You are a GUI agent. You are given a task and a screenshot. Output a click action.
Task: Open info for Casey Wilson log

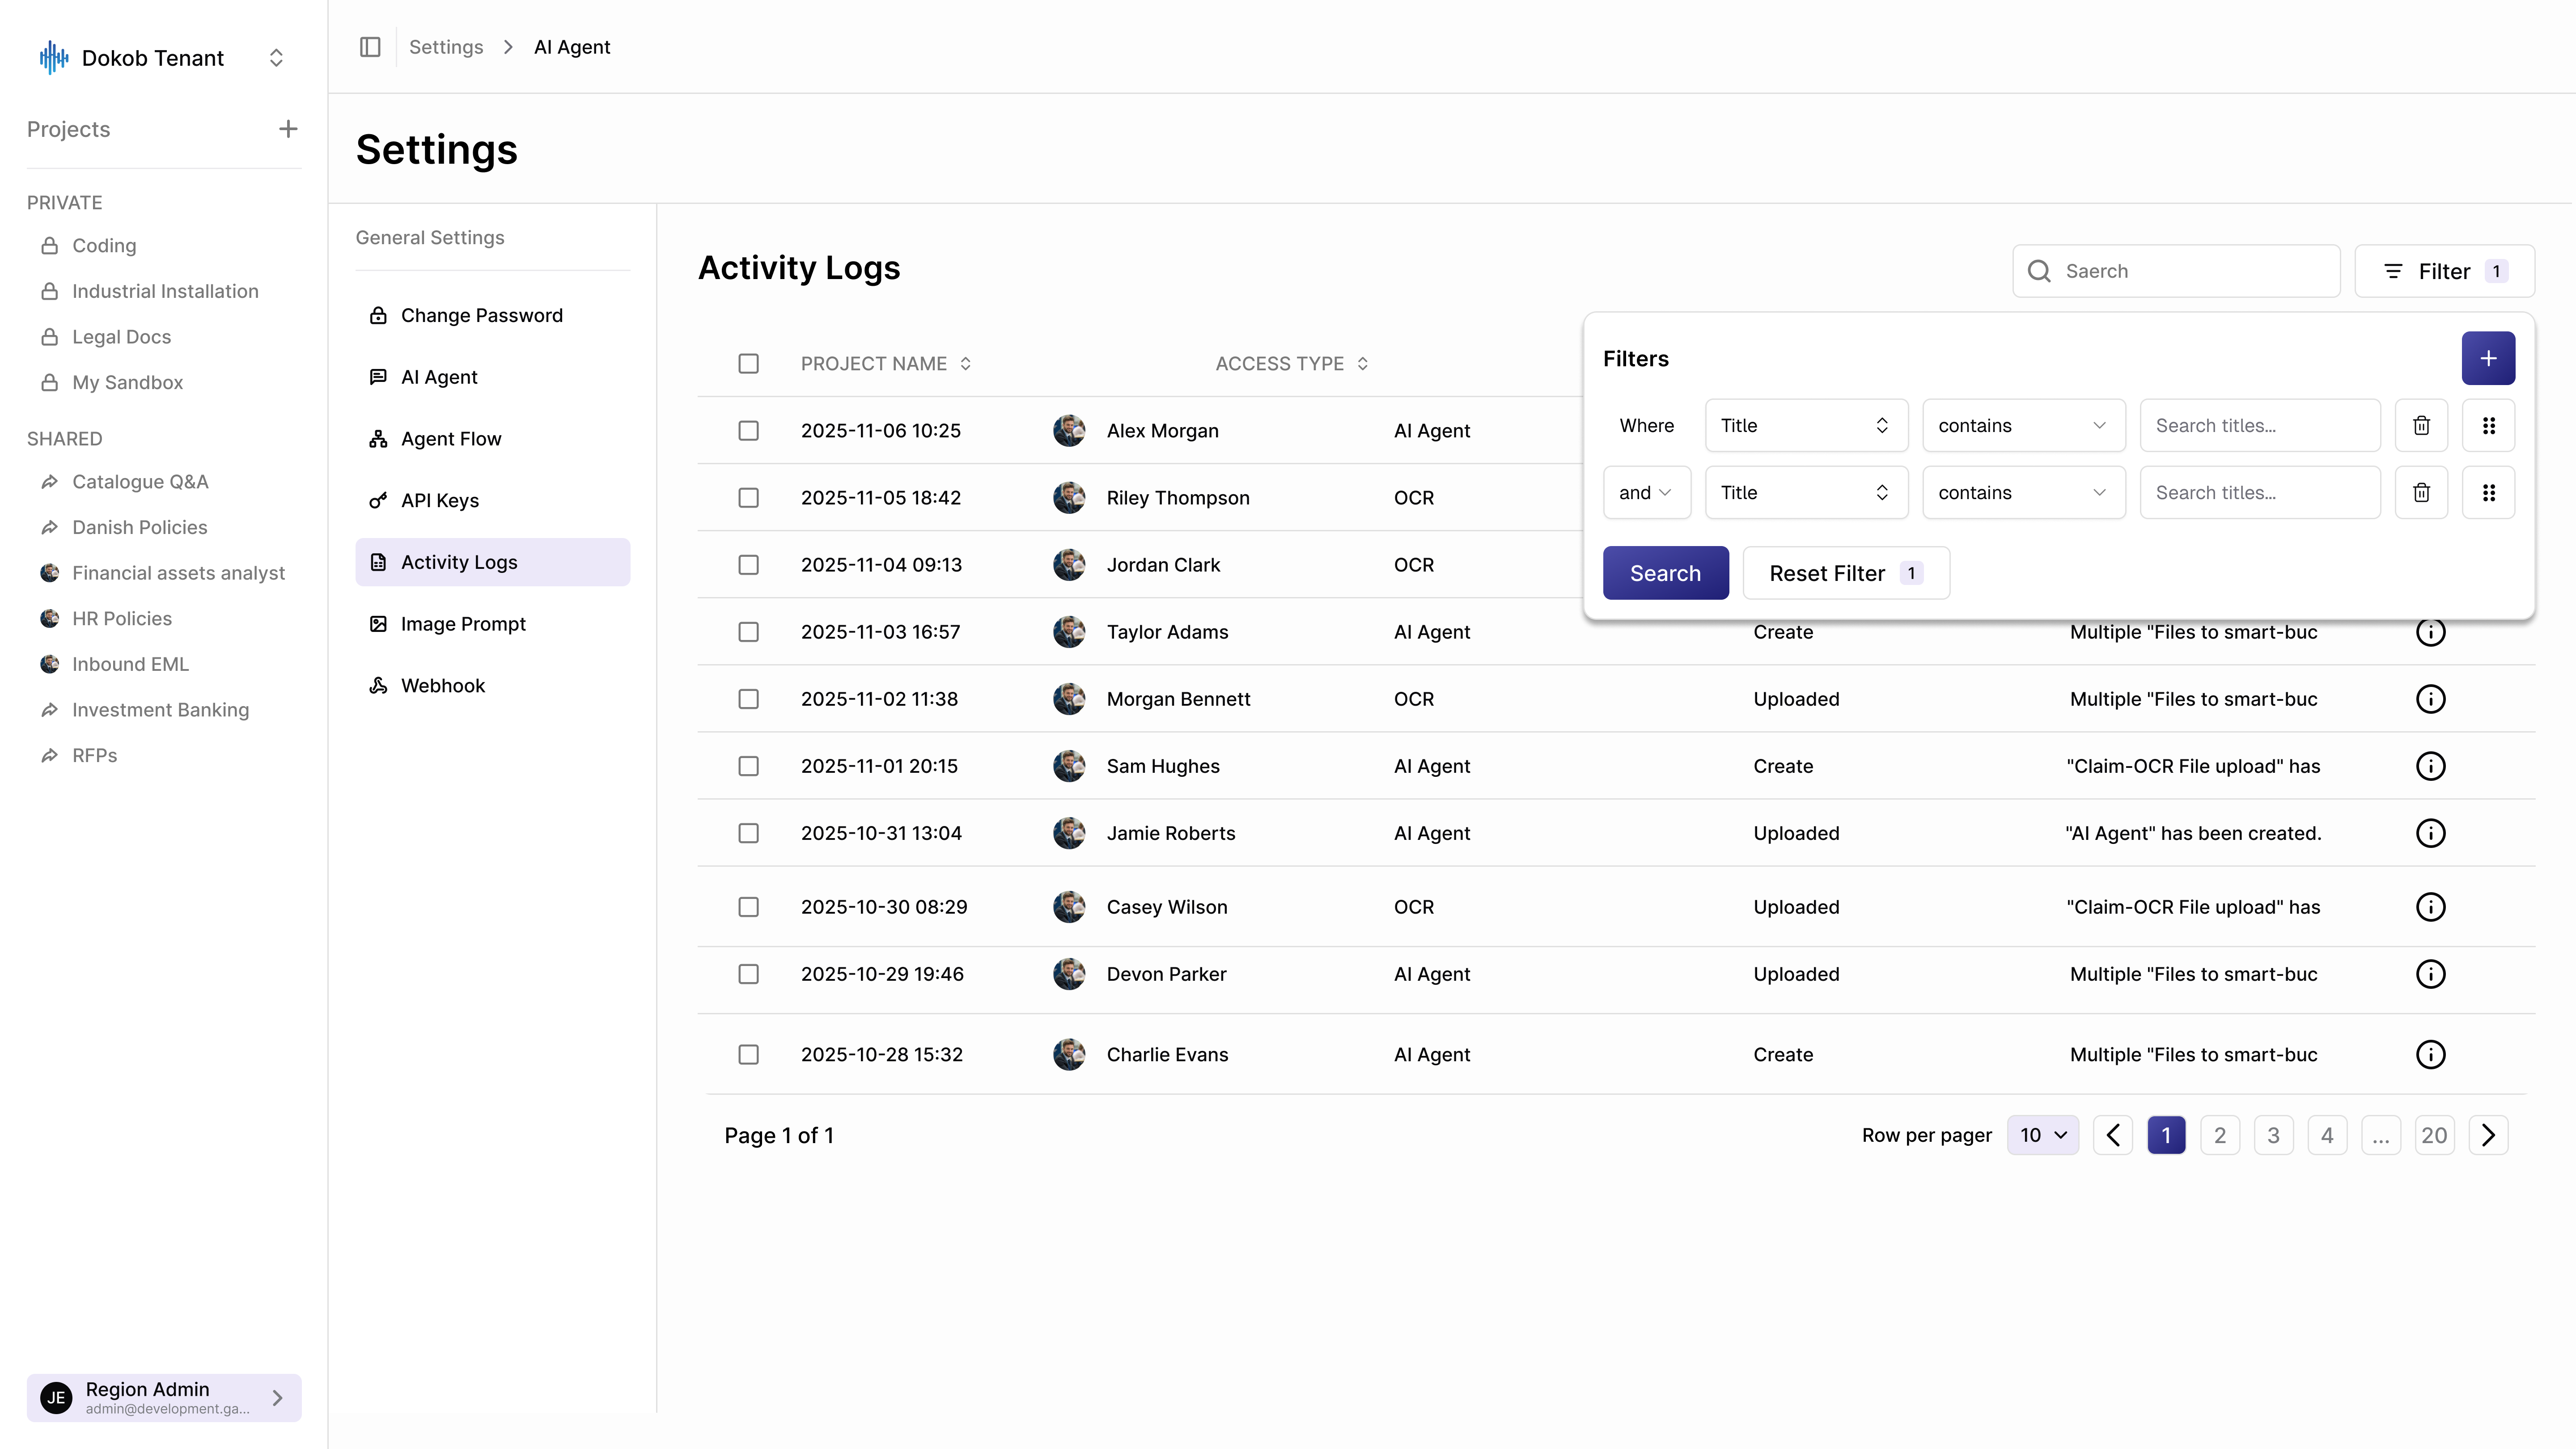[x=2430, y=907]
